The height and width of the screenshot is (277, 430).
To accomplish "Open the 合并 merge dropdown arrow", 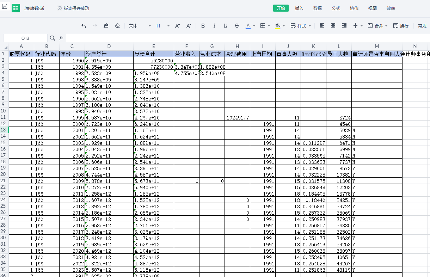I will [386, 26].
